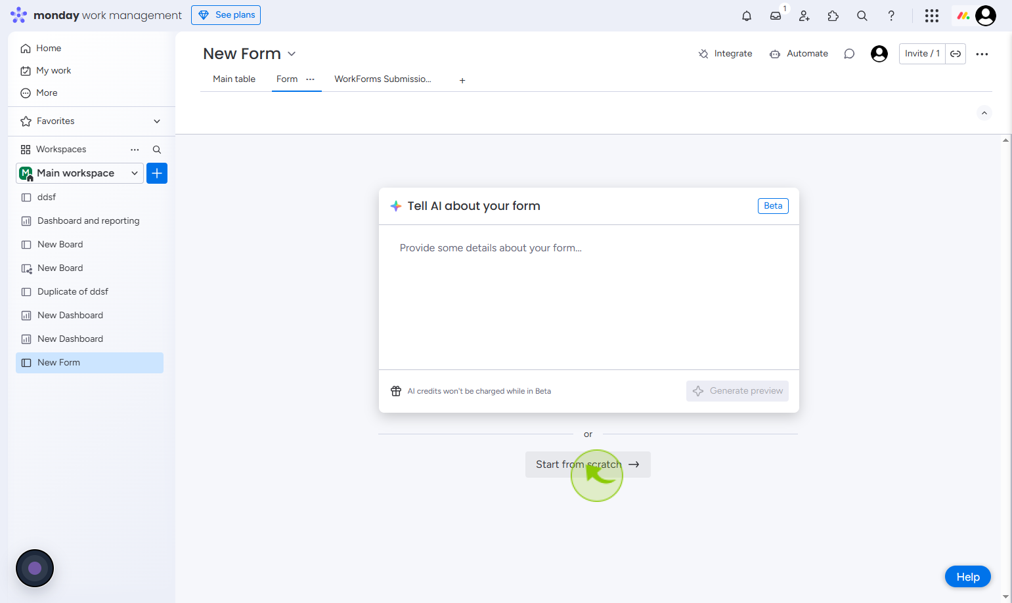Open the WorkForms Submissions tab
1012x603 pixels.
click(383, 79)
